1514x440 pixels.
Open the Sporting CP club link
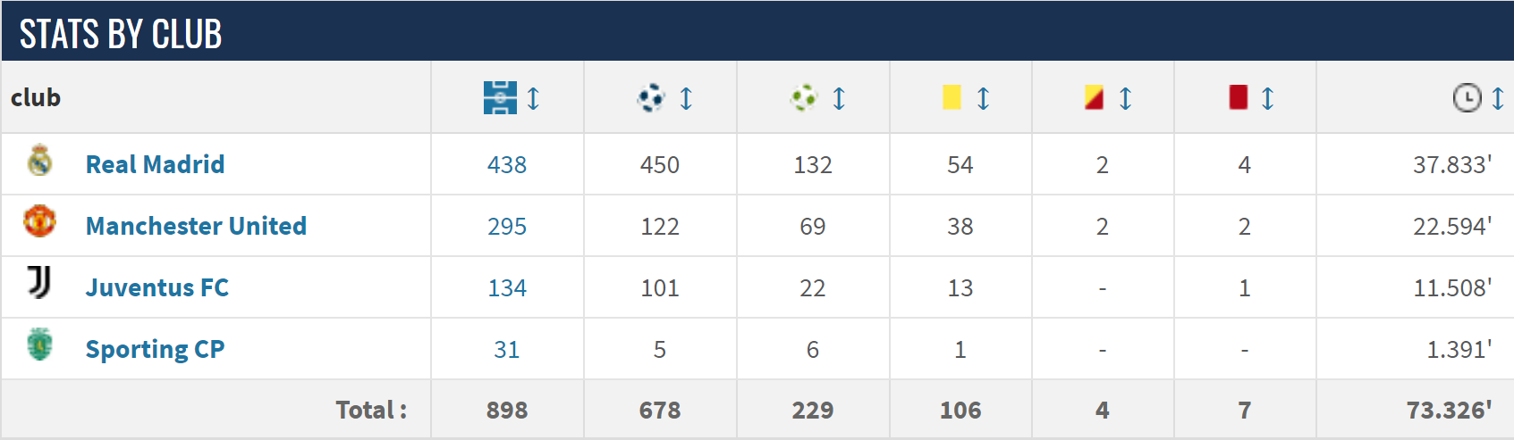click(x=155, y=349)
